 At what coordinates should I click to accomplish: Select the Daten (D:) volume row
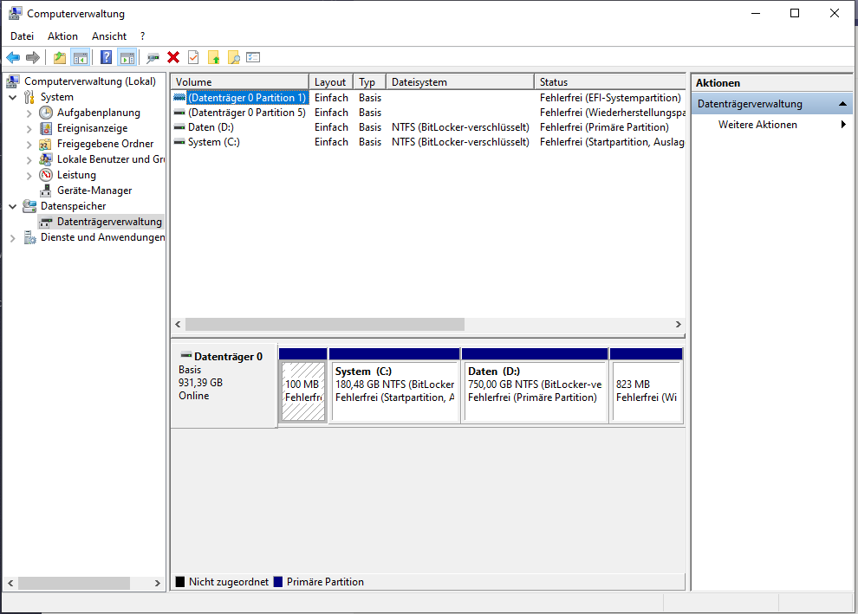(x=428, y=127)
